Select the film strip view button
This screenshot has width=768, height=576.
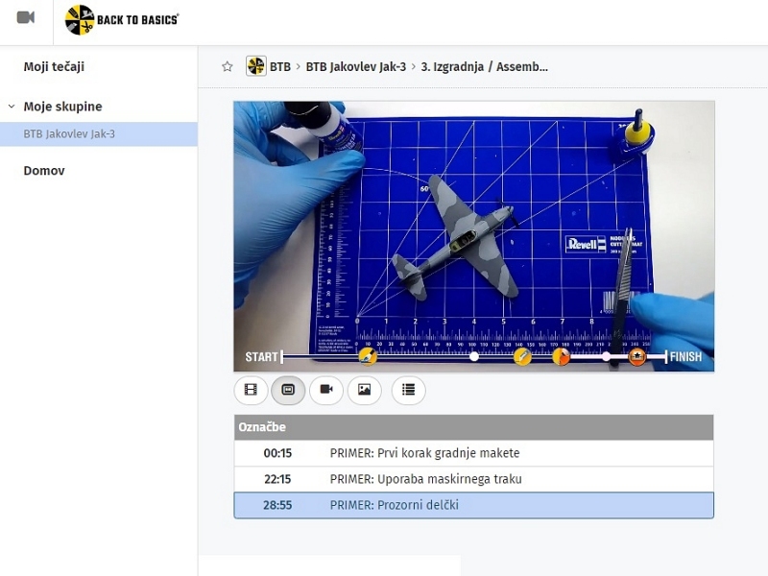tap(251, 390)
